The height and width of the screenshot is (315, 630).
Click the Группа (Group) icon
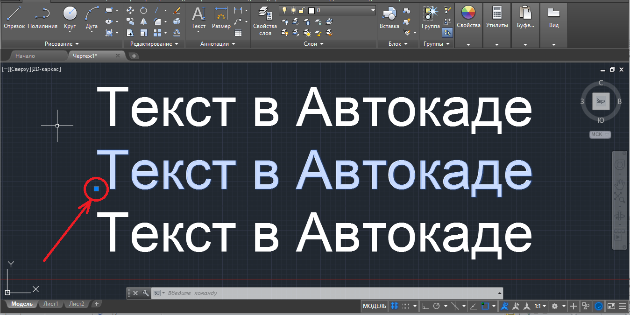(431, 18)
